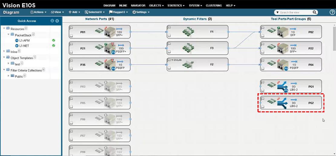Toggle the flag on F3 filter
Image resolution: width=336 pixels, height=156 pixels.
point(169,44)
